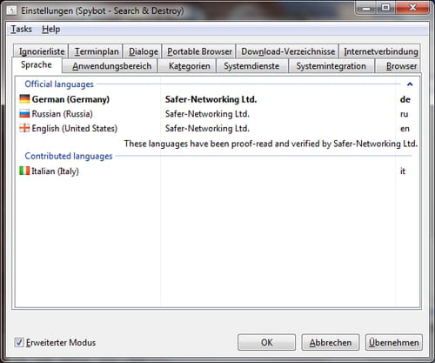Viewport: 435px width, 363px height.
Task: Click the proof-read and verified note text
Action: click(x=271, y=144)
